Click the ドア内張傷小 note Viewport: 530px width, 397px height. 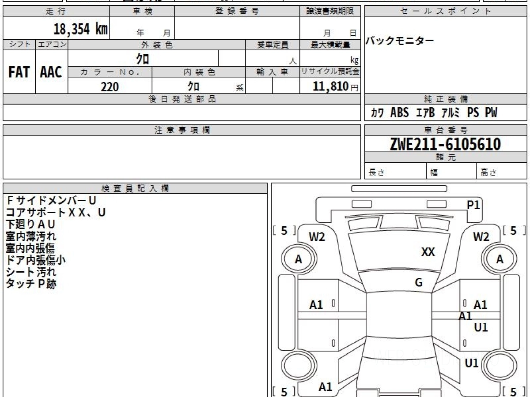coord(35,260)
